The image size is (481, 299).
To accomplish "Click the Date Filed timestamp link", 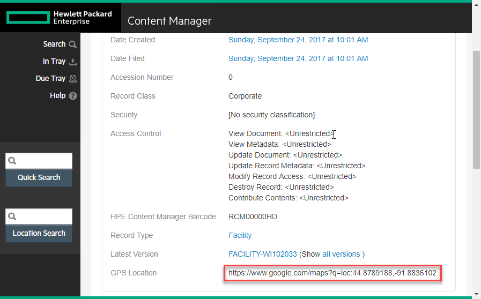I will click(x=298, y=58).
